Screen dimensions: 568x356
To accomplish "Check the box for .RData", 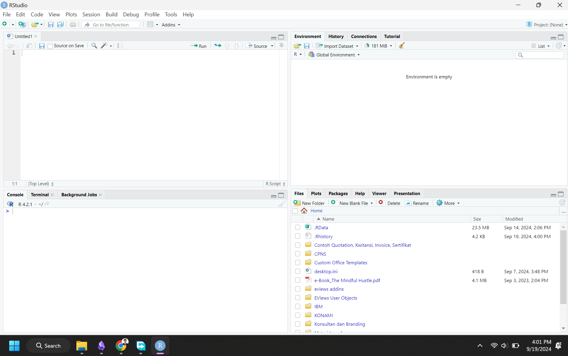I will point(298,227).
